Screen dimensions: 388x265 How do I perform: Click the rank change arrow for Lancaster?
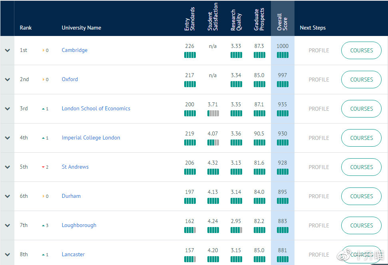(43, 255)
